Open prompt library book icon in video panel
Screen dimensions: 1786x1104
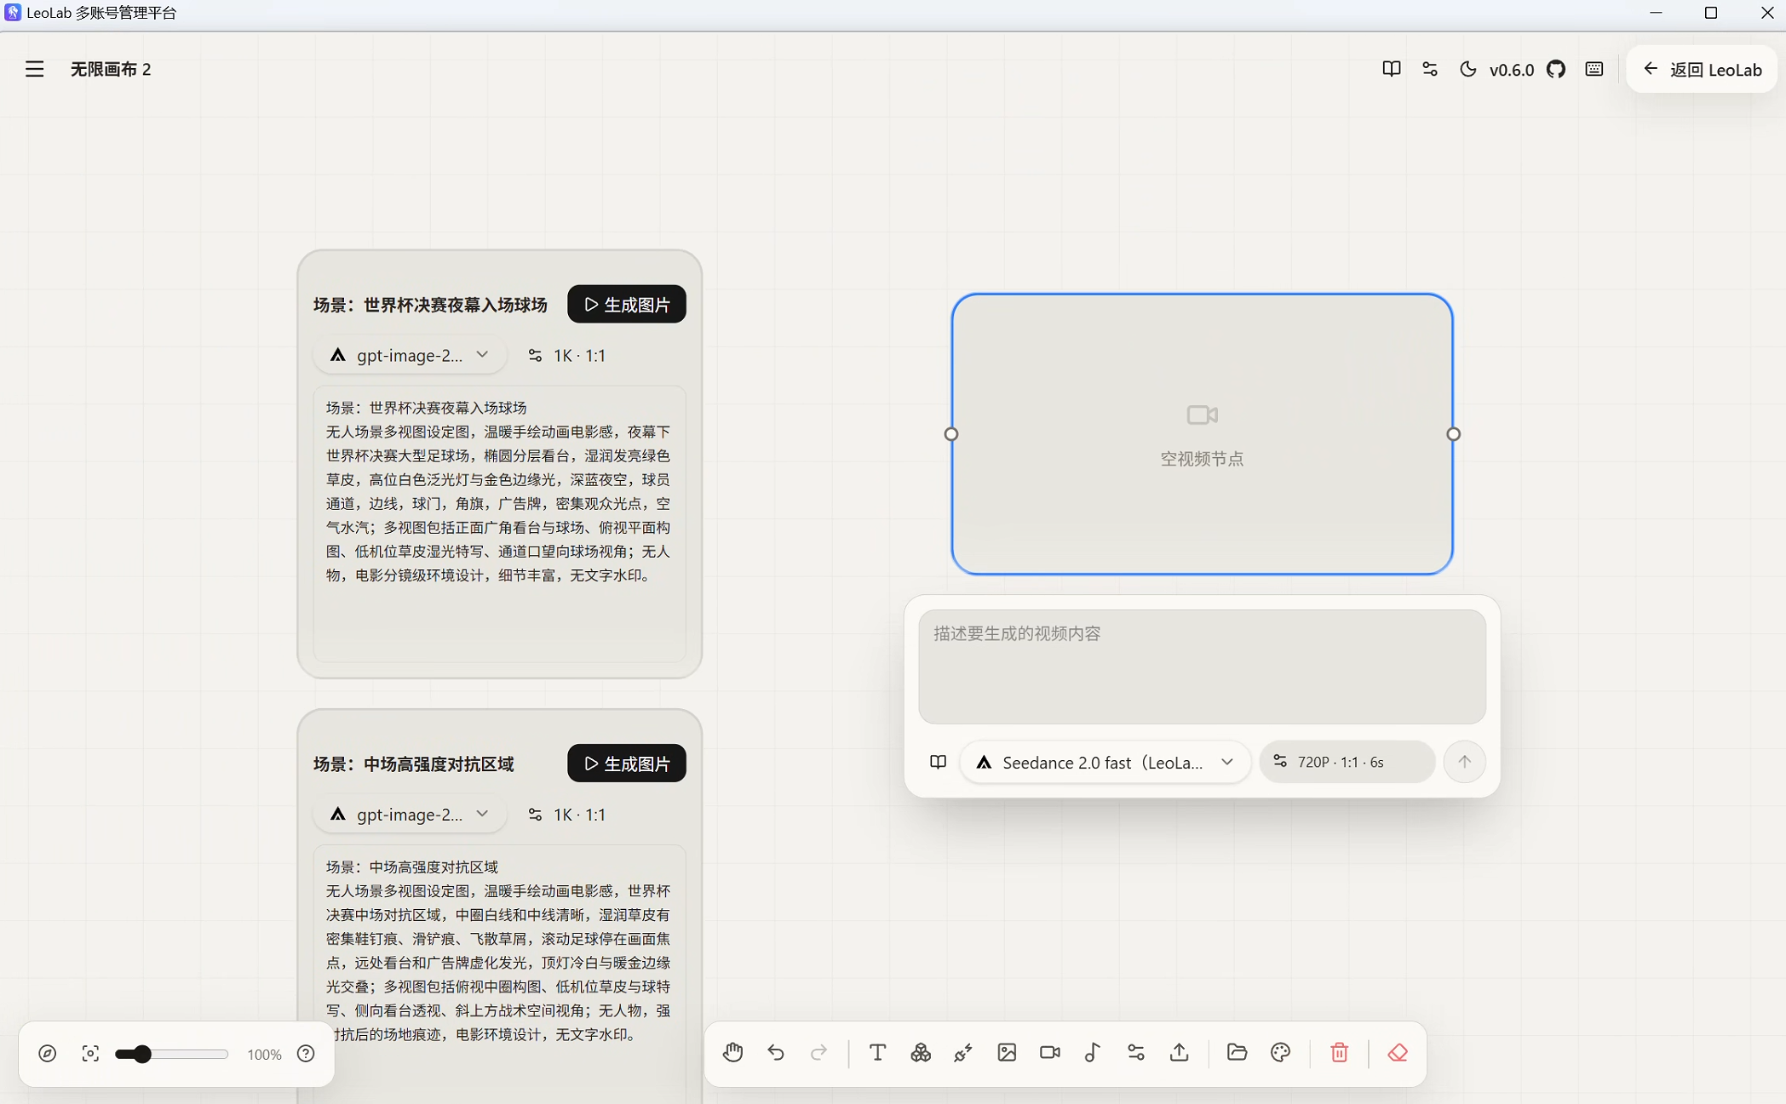[x=938, y=762]
